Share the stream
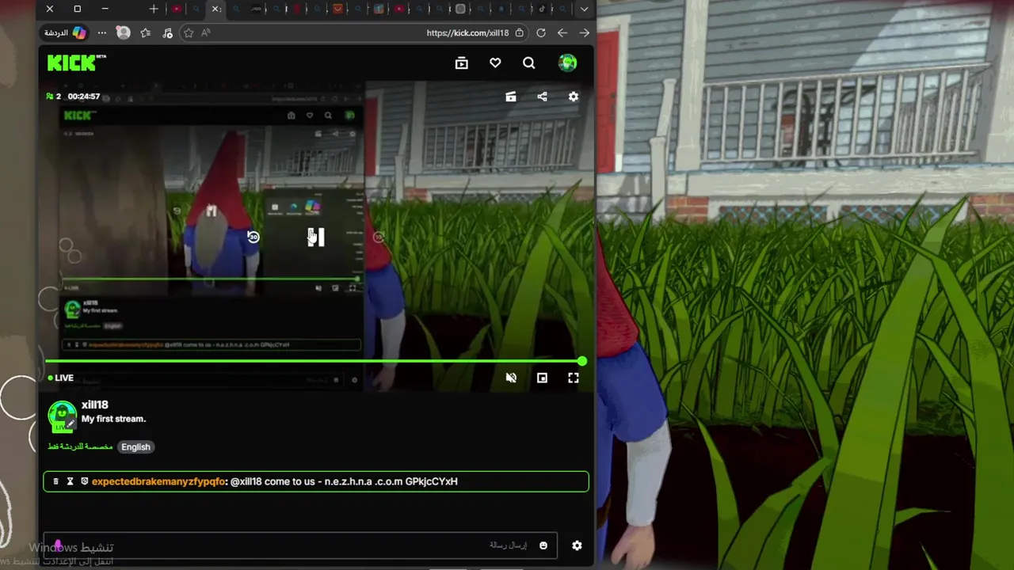Viewport: 1014px width, 570px height. [542, 97]
